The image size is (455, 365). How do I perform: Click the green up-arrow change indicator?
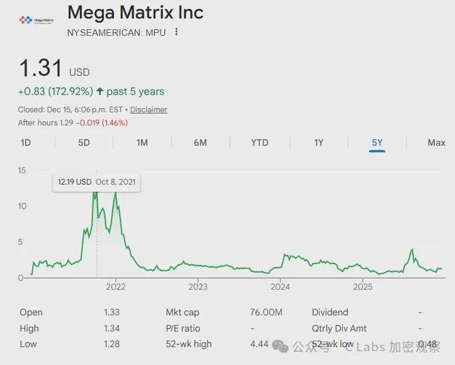(99, 91)
